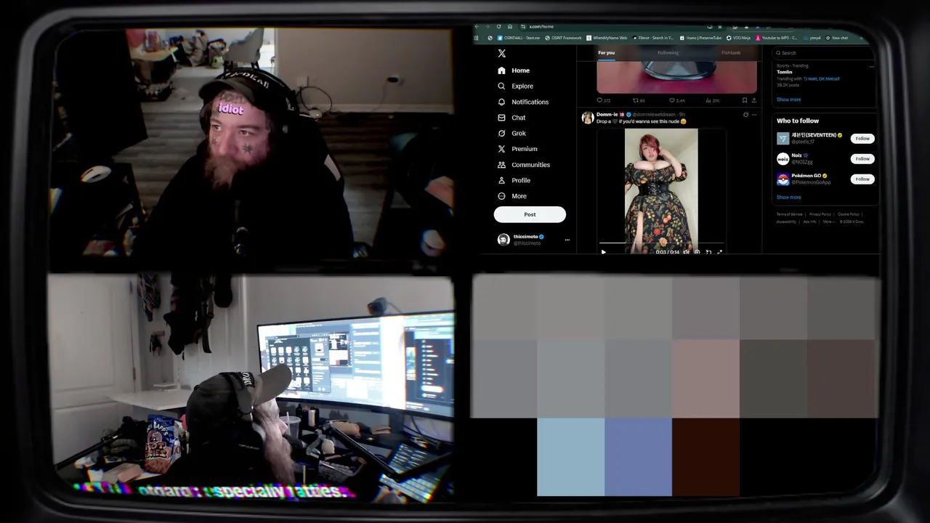Click the video progress bar
The height and width of the screenshot is (523, 930).
click(x=661, y=243)
